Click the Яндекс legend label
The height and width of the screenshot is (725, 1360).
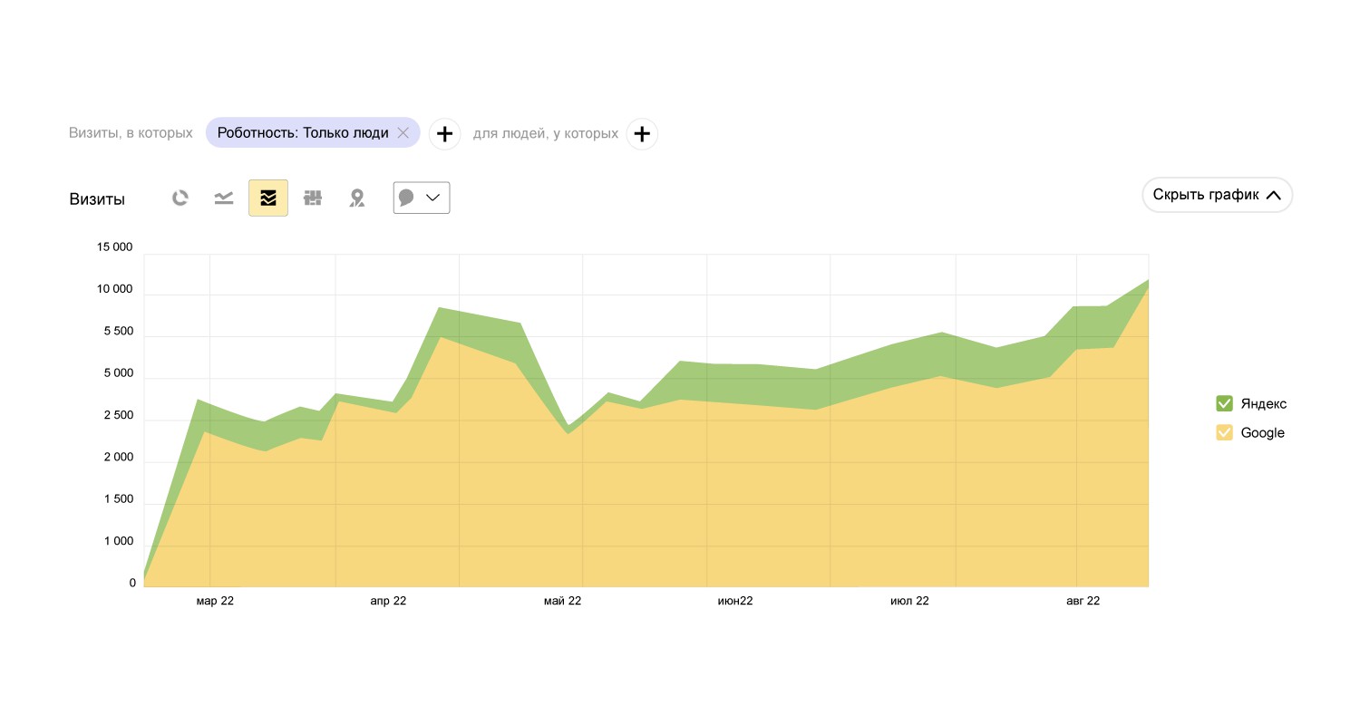pos(1264,403)
